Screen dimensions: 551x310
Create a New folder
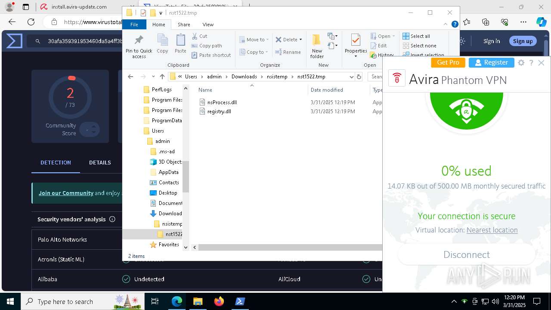pyautogui.click(x=317, y=46)
